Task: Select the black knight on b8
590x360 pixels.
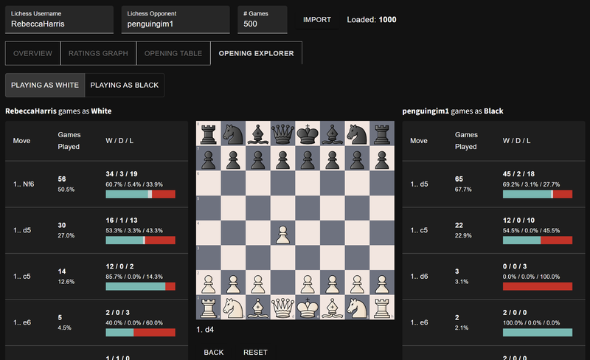Action: point(233,134)
